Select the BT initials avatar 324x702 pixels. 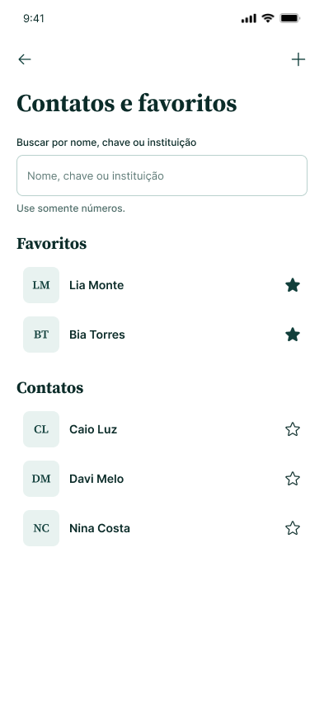click(41, 335)
